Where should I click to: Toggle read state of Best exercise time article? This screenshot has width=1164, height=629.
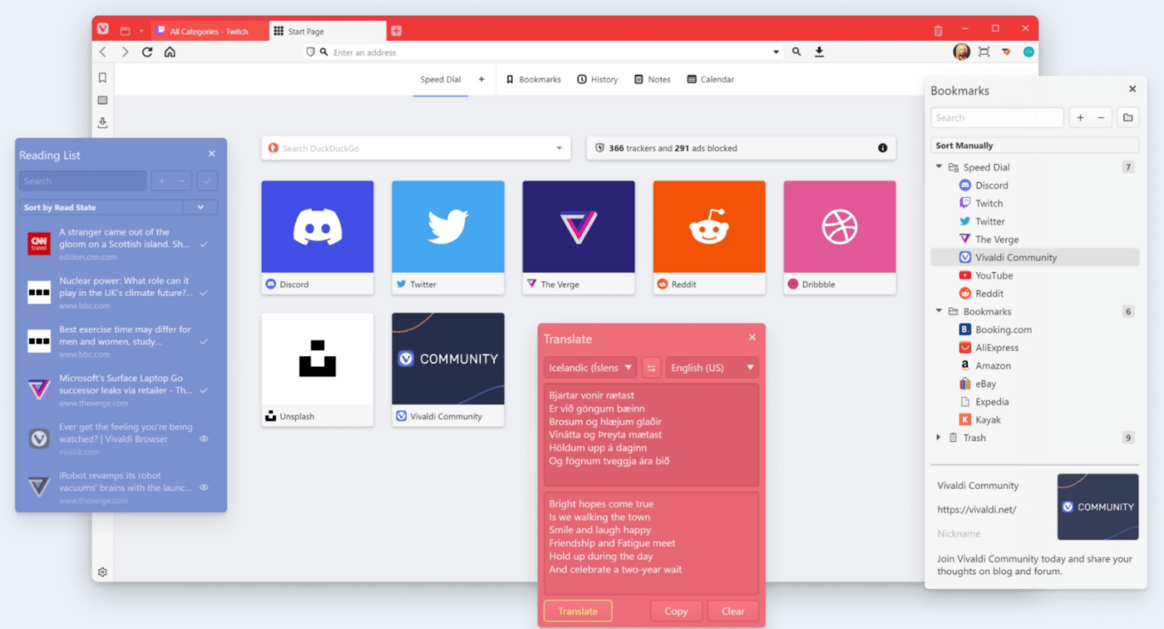click(x=204, y=341)
